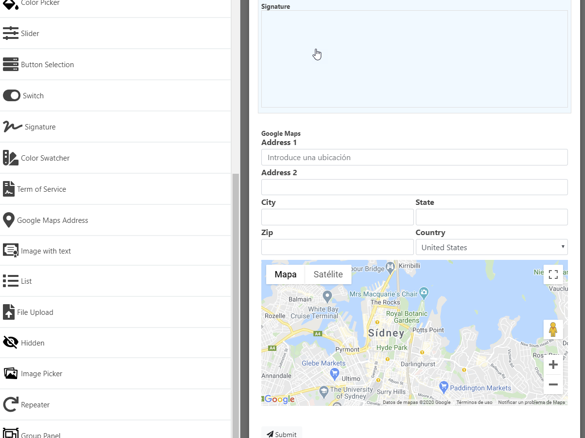Click the Group Panel icon
The width and height of the screenshot is (585, 438).
click(x=11, y=433)
